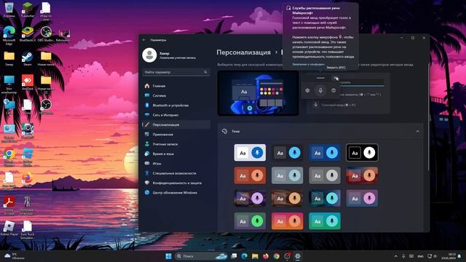The width and height of the screenshot is (466, 262).
Task: Go back with Settings back arrow
Action: (144, 40)
